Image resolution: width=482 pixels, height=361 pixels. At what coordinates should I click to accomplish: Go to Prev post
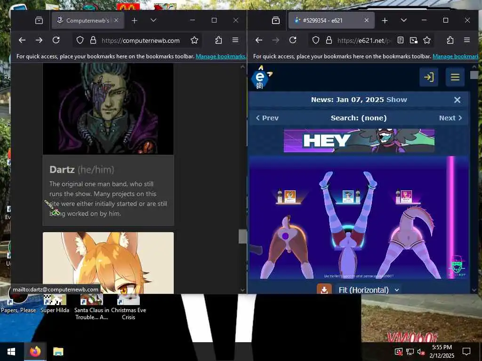(x=267, y=118)
